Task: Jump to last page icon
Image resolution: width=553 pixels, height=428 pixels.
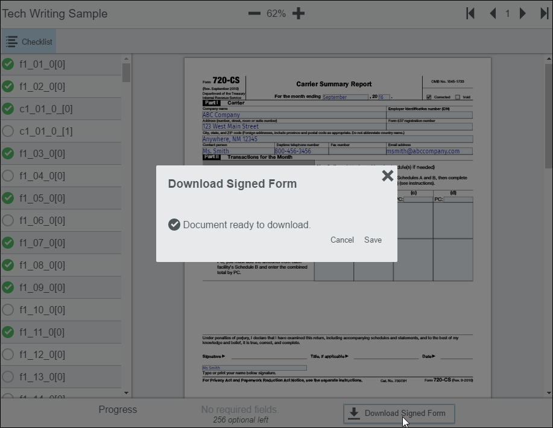Action: tap(545, 14)
